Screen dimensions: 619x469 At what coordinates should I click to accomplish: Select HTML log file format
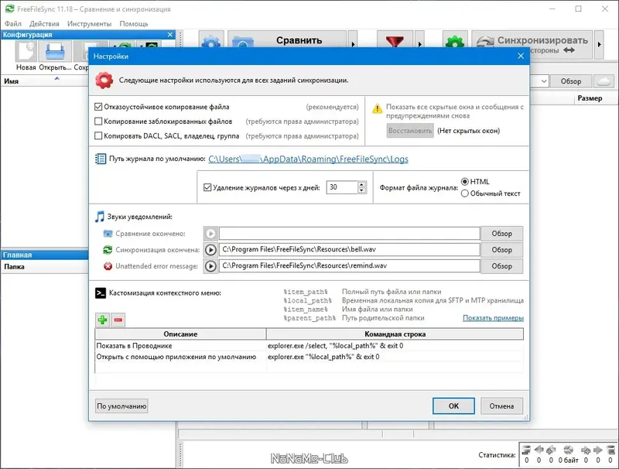(465, 182)
